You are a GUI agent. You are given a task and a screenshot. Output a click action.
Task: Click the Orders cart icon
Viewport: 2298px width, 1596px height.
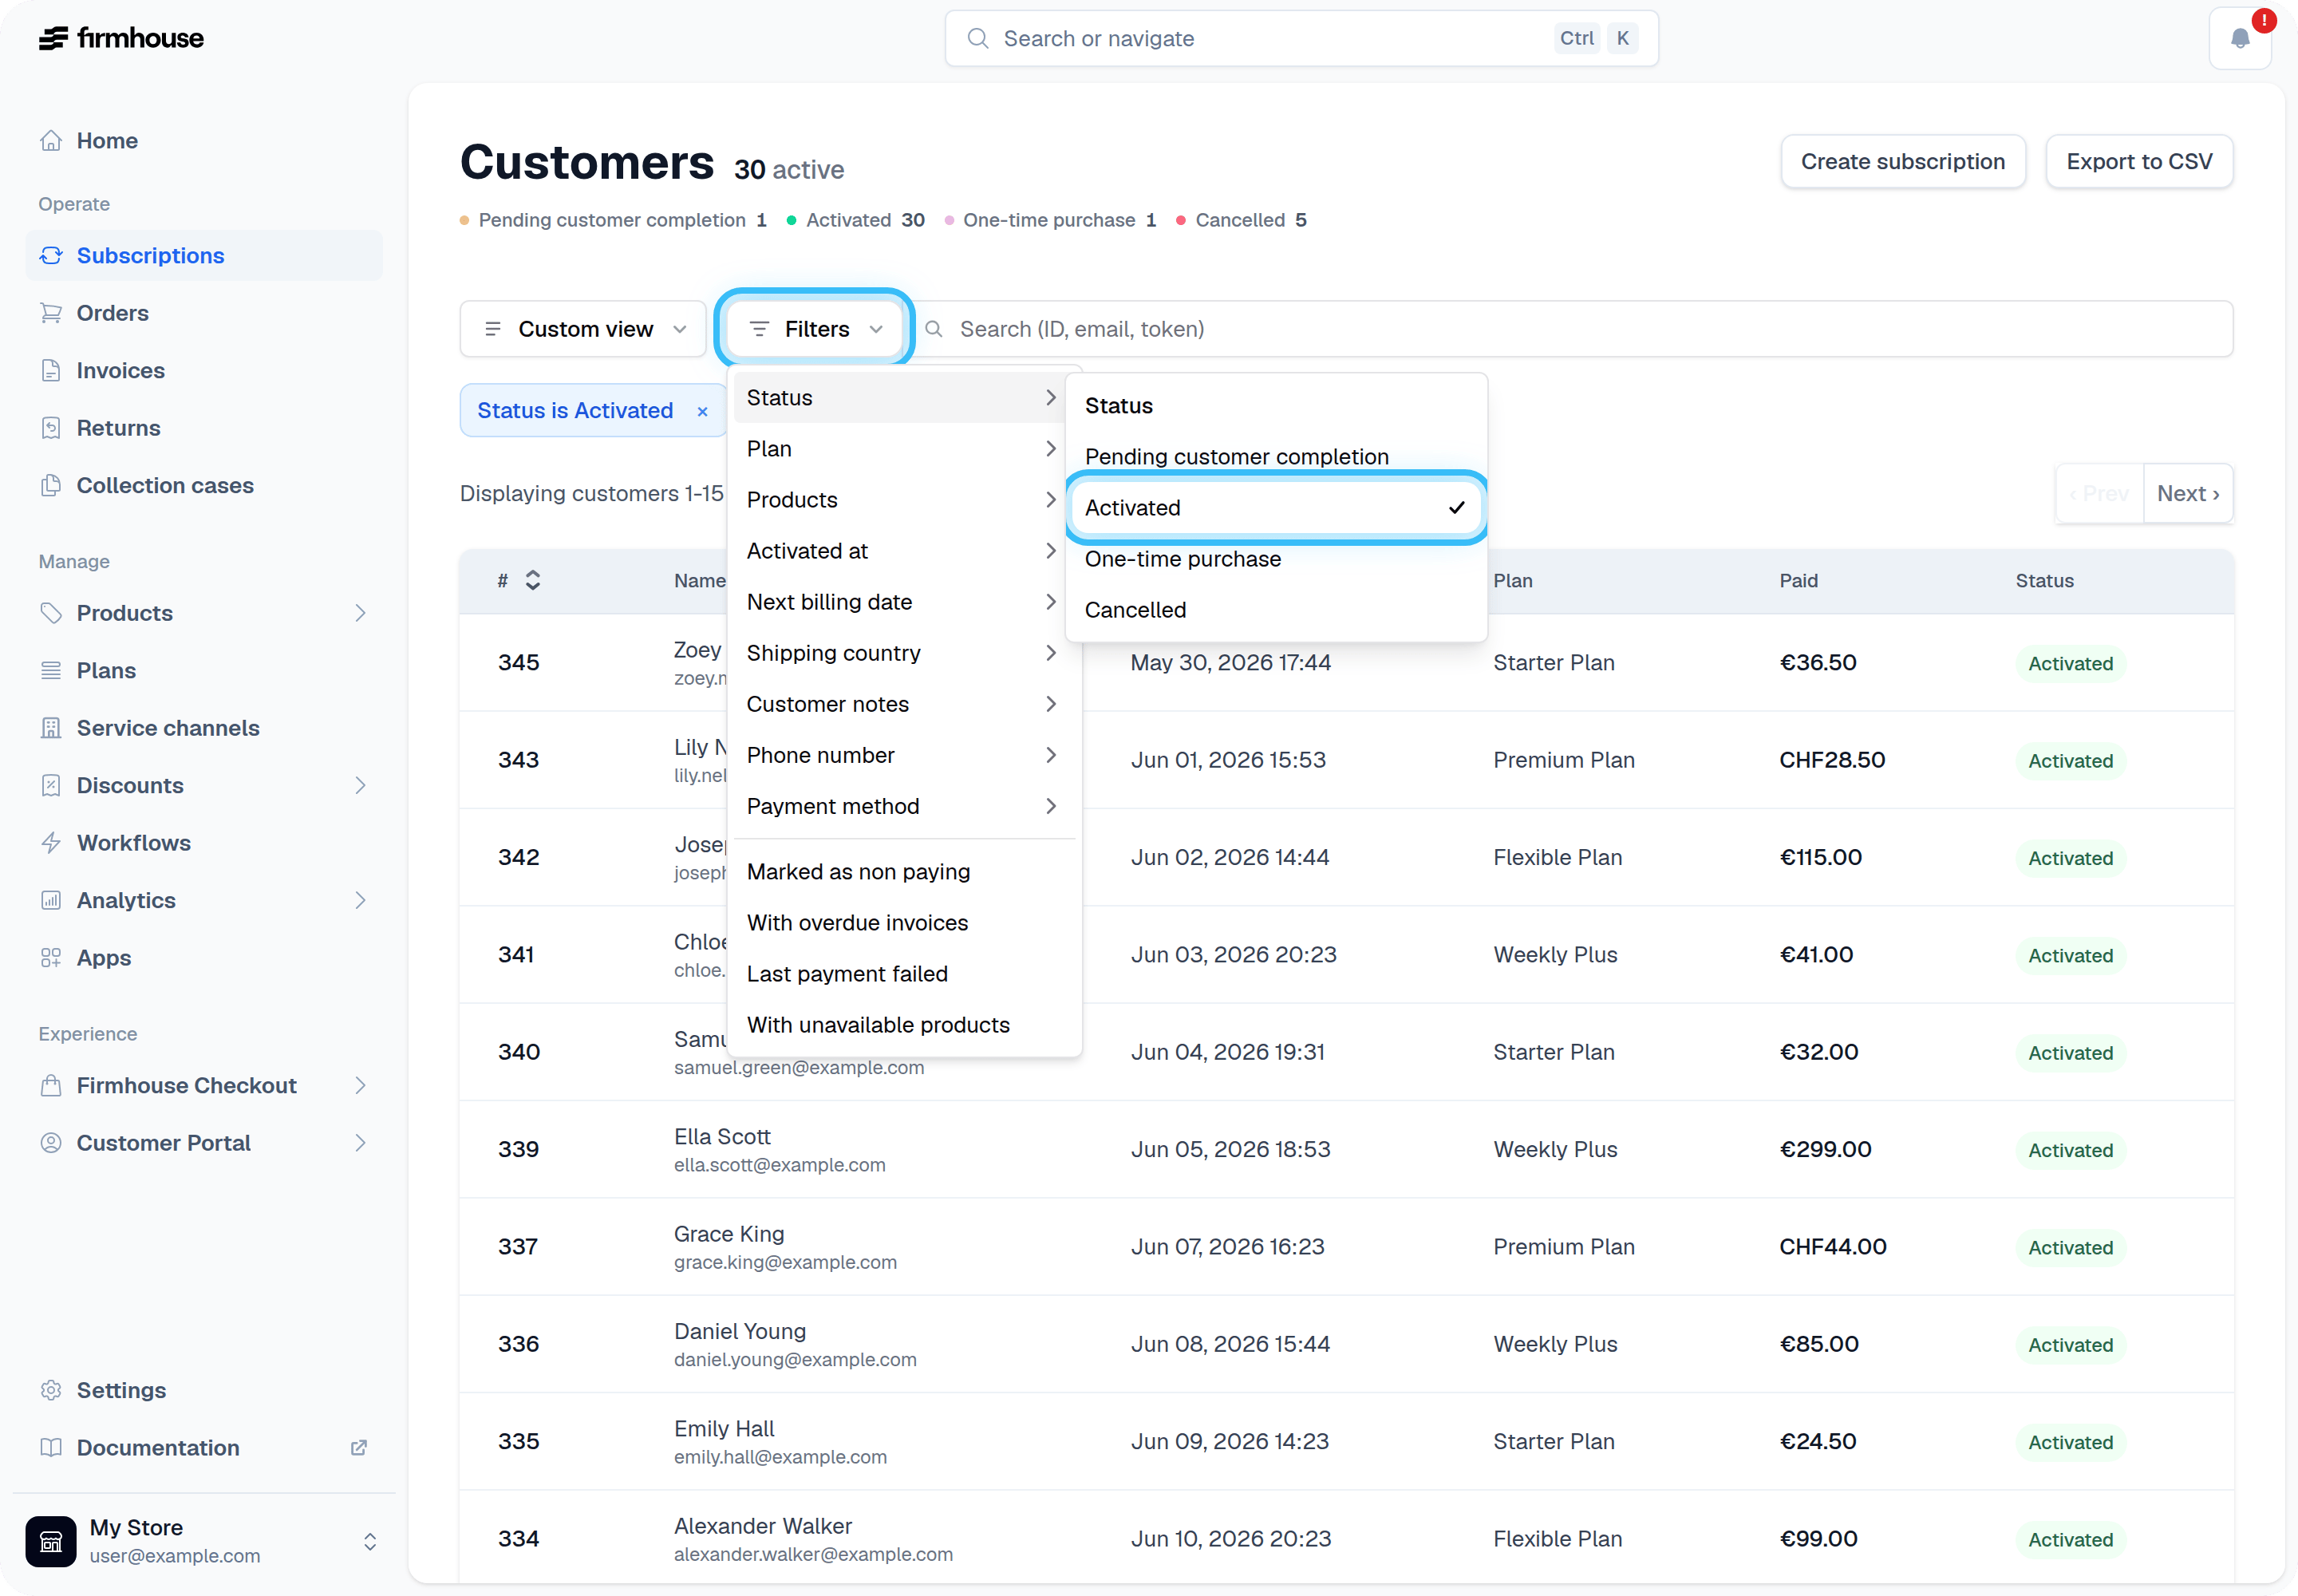tap(51, 313)
